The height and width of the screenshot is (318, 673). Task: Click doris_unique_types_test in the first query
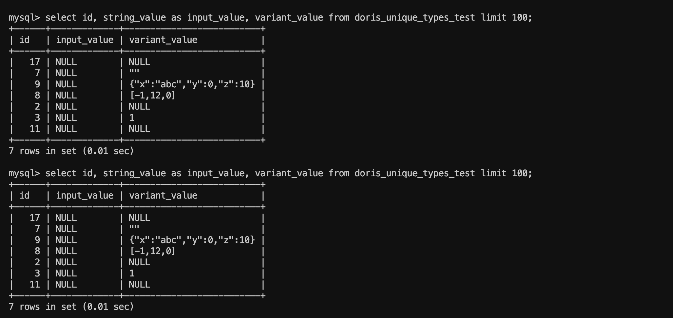tap(414, 17)
